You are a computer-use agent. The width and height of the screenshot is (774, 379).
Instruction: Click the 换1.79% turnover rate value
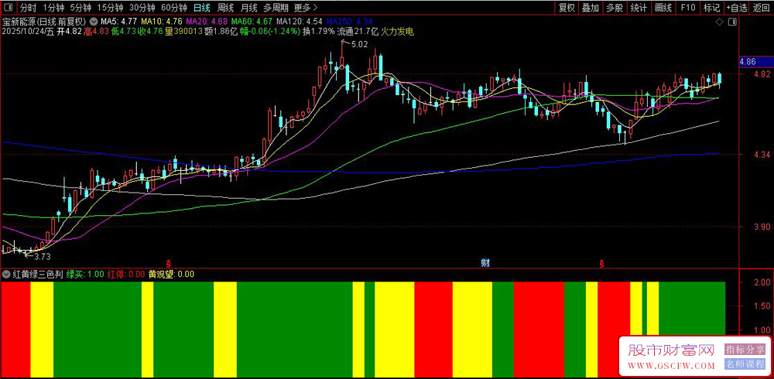[x=318, y=32]
